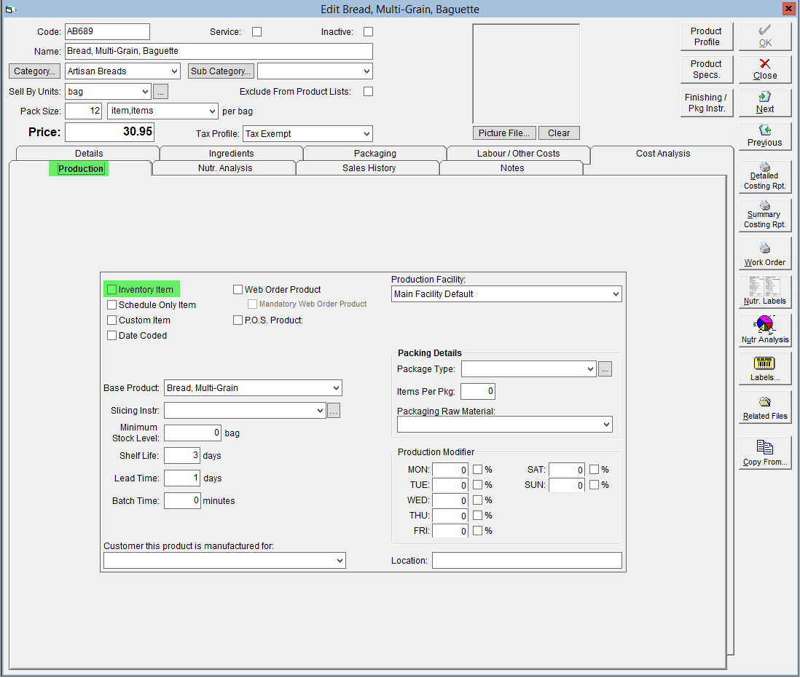Click the Price field
Image resolution: width=800 pixels, height=678 pixels.
coord(109,132)
